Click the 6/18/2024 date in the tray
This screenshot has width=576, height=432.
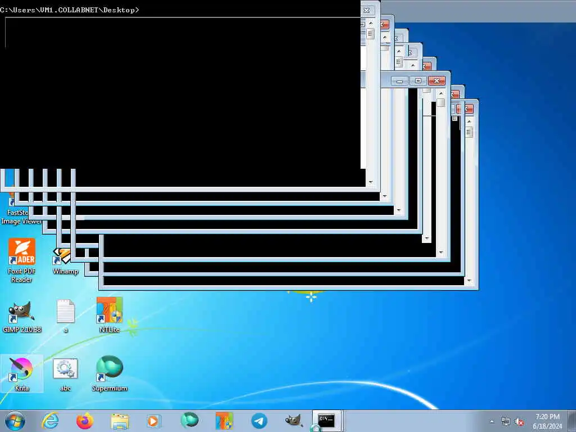click(547, 426)
